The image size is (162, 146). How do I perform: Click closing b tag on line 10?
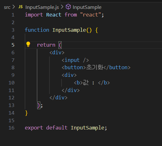coord(104,83)
